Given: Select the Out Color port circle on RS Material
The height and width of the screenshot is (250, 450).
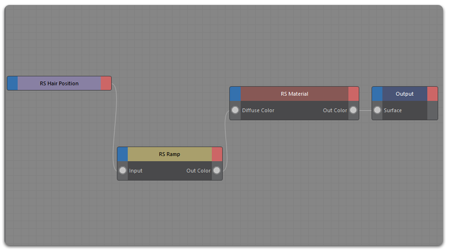Looking at the screenshot, I should 353,110.
